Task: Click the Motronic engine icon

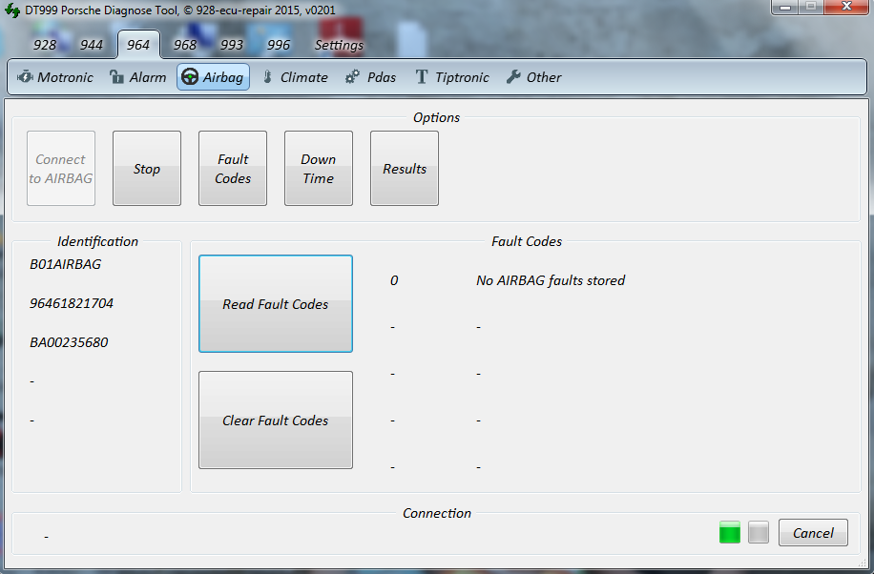Action: point(25,77)
